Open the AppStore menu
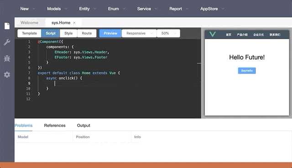The width and height of the screenshot is (292, 168). click(209, 9)
